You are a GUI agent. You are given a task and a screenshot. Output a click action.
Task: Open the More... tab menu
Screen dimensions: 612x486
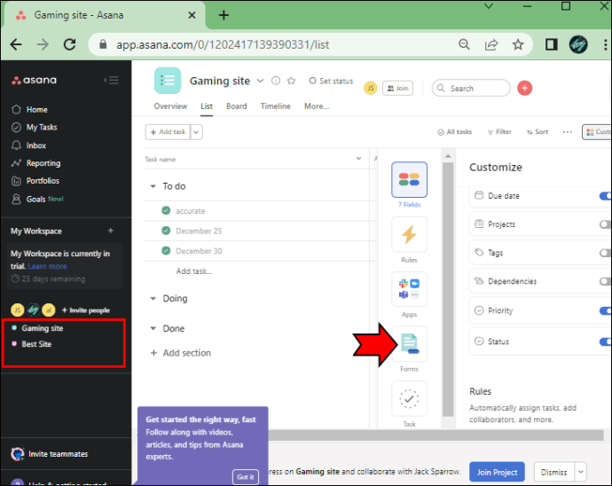point(317,106)
